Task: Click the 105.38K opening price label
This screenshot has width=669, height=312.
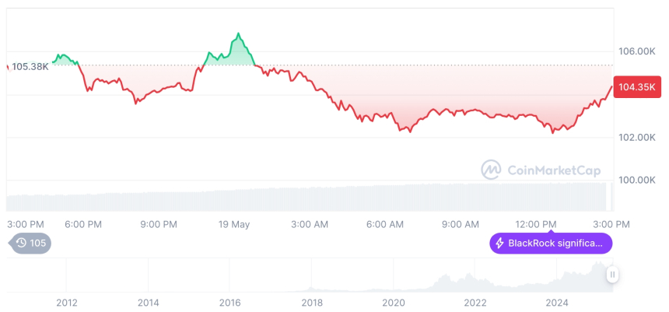Action: click(x=30, y=66)
